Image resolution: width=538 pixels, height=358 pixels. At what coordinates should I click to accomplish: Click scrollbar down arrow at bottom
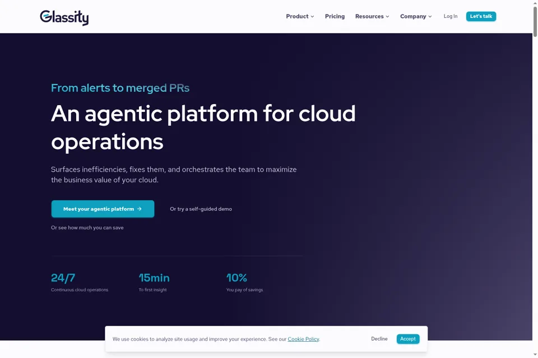535,355
